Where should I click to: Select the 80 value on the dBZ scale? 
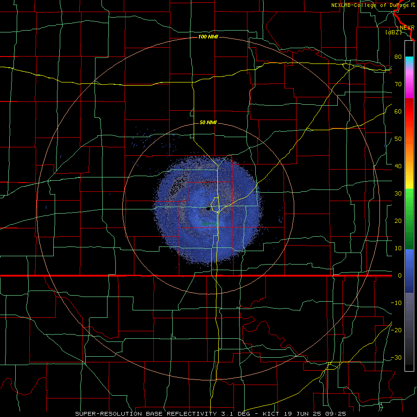[398, 57]
